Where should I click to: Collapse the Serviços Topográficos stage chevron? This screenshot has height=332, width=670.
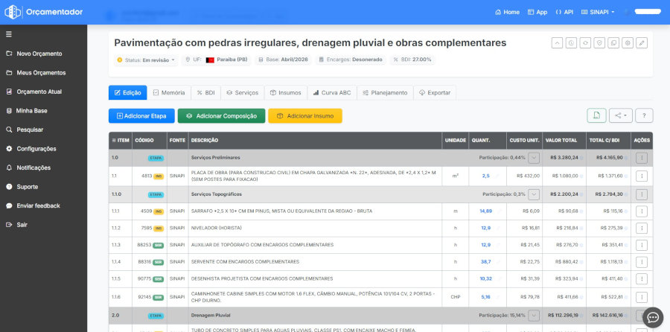coord(534,194)
